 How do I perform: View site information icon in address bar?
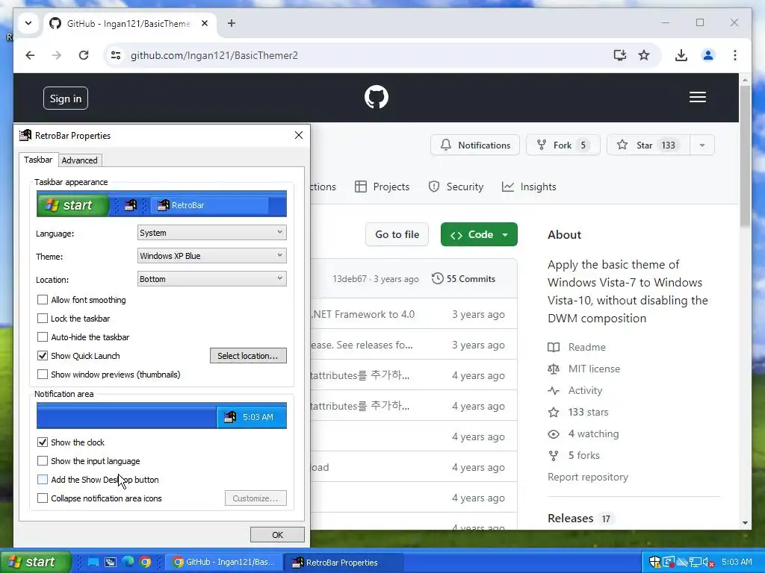[x=116, y=55]
